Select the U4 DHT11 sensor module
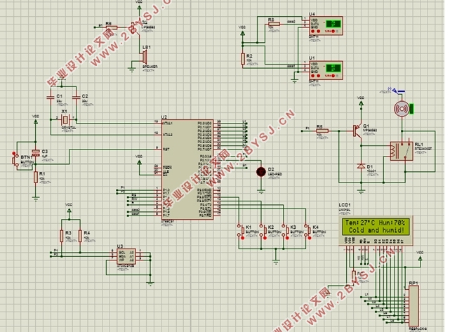This screenshot has width=450, height=332. click(x=326, y=26)
